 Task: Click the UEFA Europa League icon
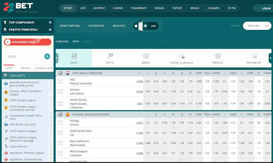click(x=6, y=100)
